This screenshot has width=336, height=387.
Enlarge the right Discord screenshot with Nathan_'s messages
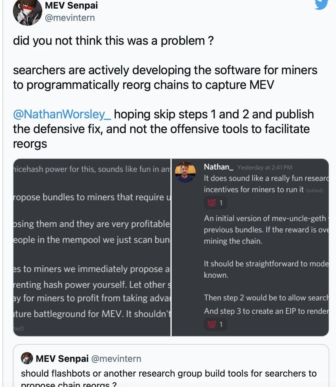[250, 247]
